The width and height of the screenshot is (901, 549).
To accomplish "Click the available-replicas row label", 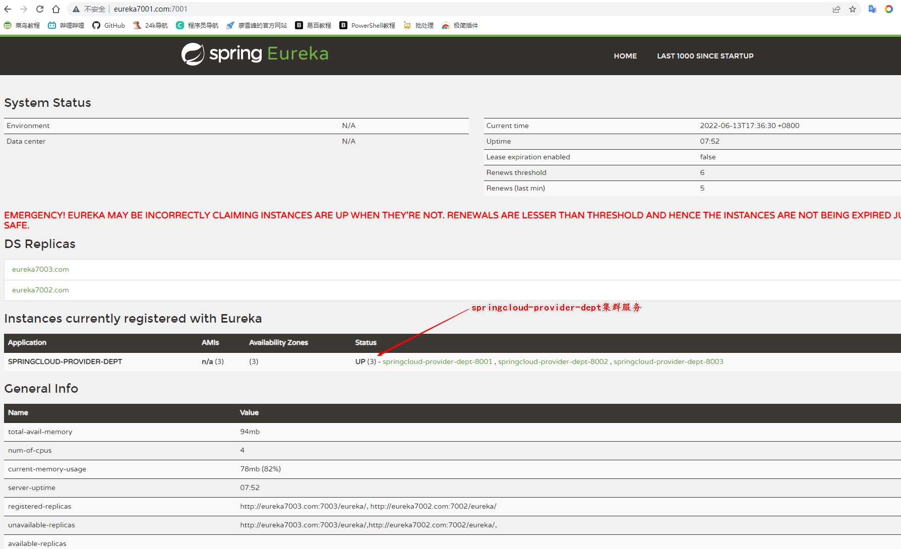I will pos(37,543).
